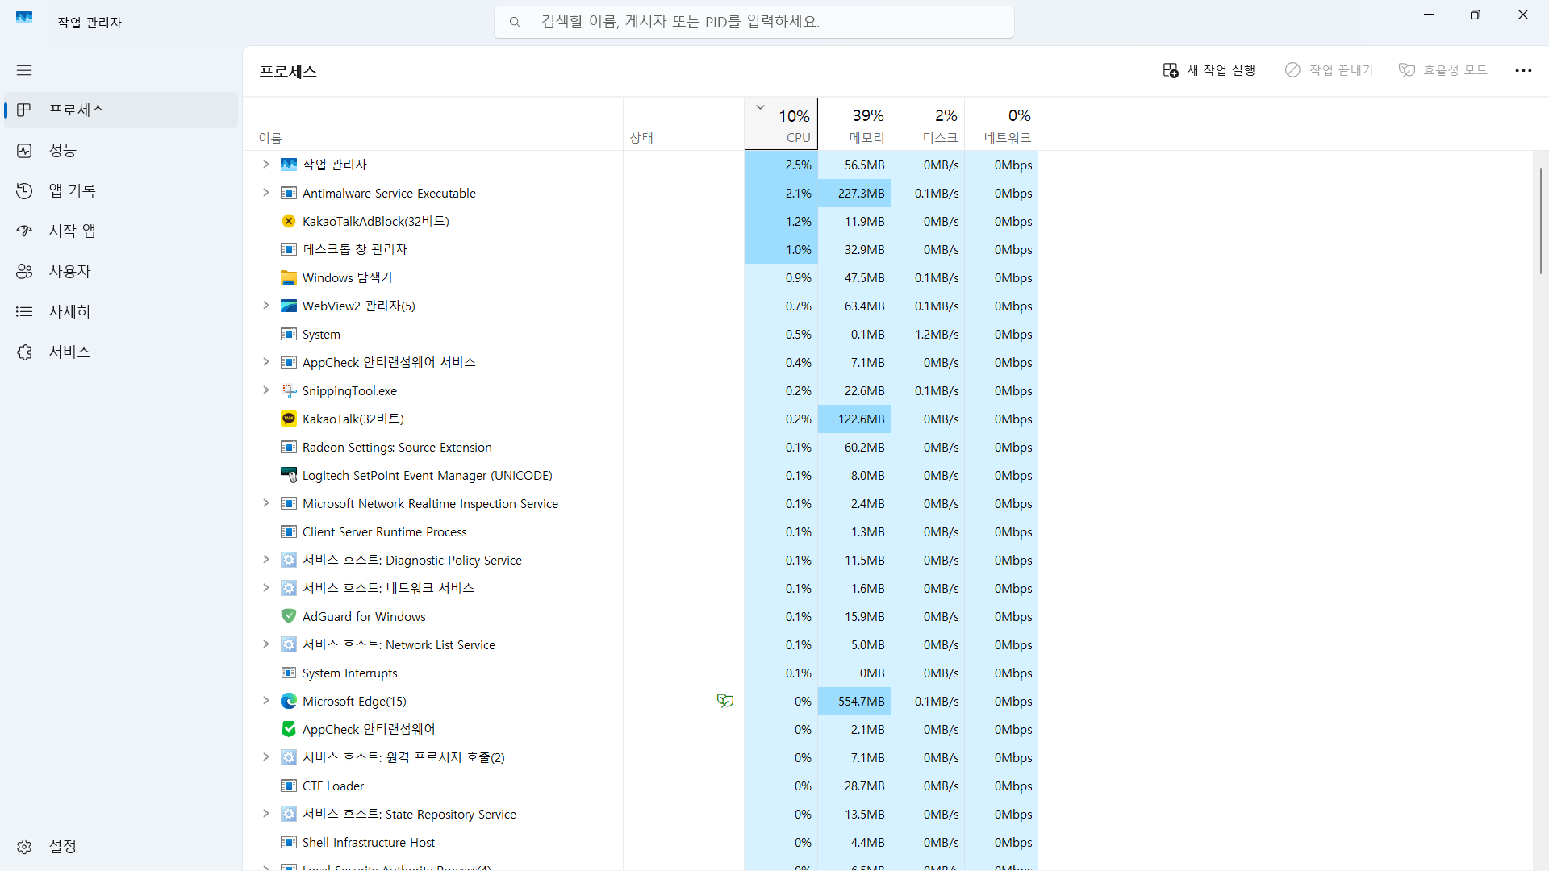Expand the Microsoft Edge(15) group
This screenshot has height=871, width=1549.
(265, 701)
